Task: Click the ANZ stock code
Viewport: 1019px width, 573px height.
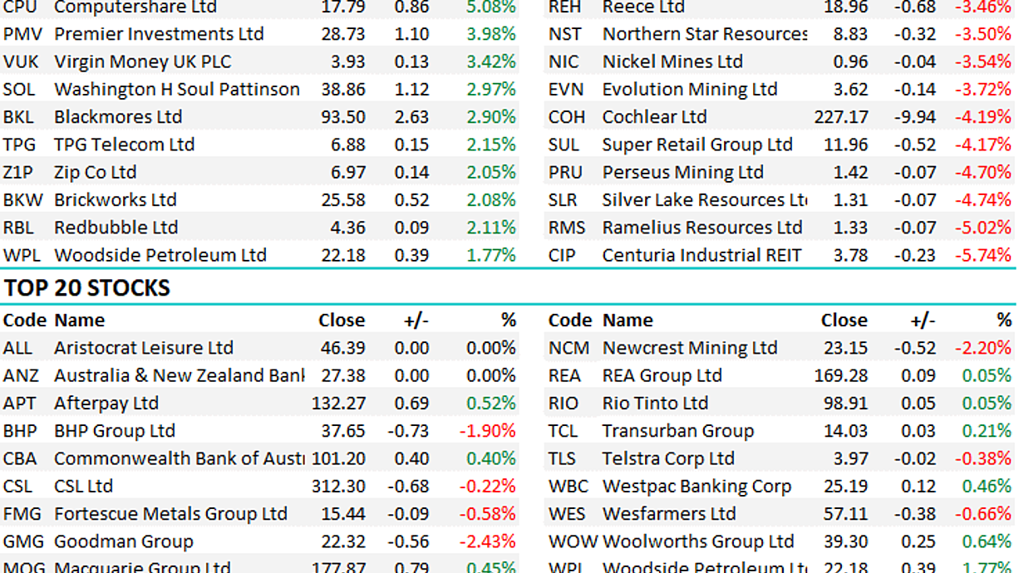Action: [21, 375]
